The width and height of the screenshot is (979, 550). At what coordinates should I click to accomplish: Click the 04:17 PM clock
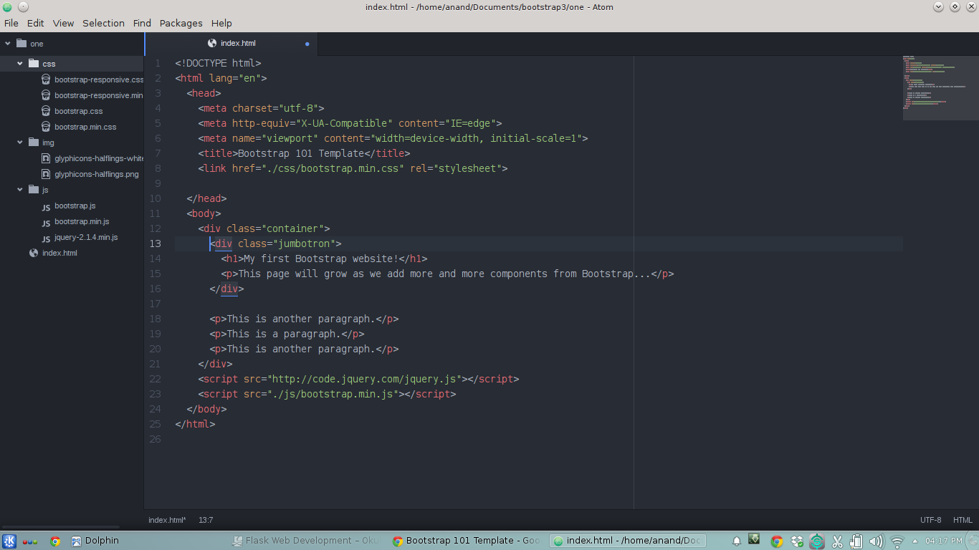(x=944, y=541)
